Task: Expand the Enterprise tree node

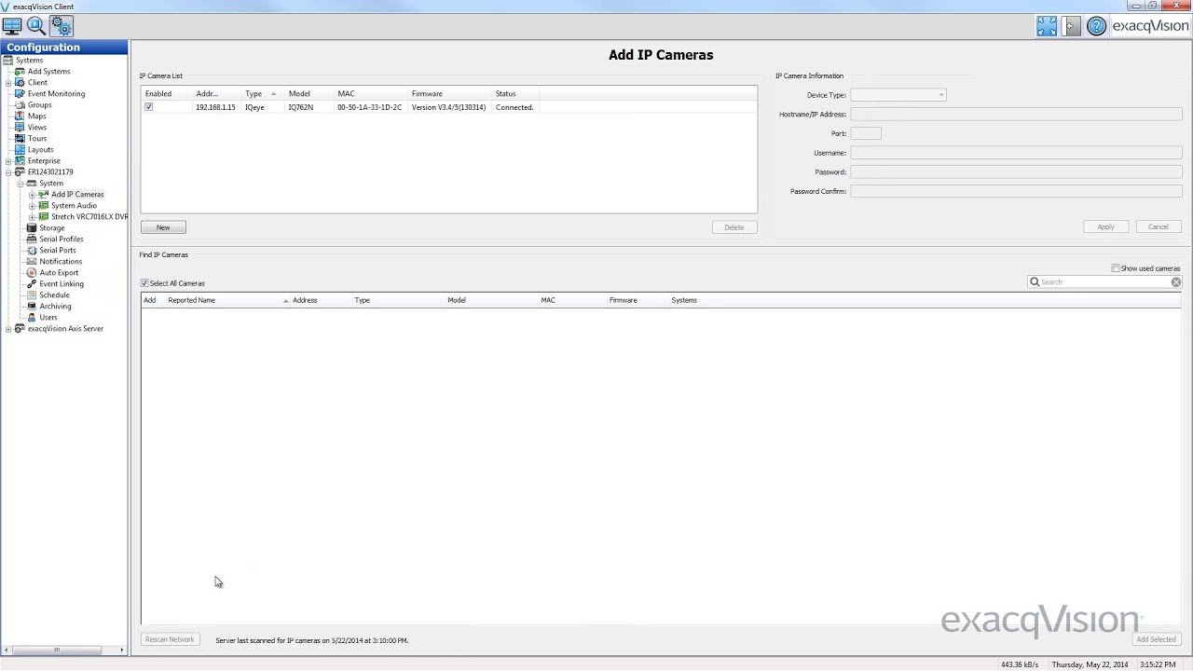Action: coord(8,161)
